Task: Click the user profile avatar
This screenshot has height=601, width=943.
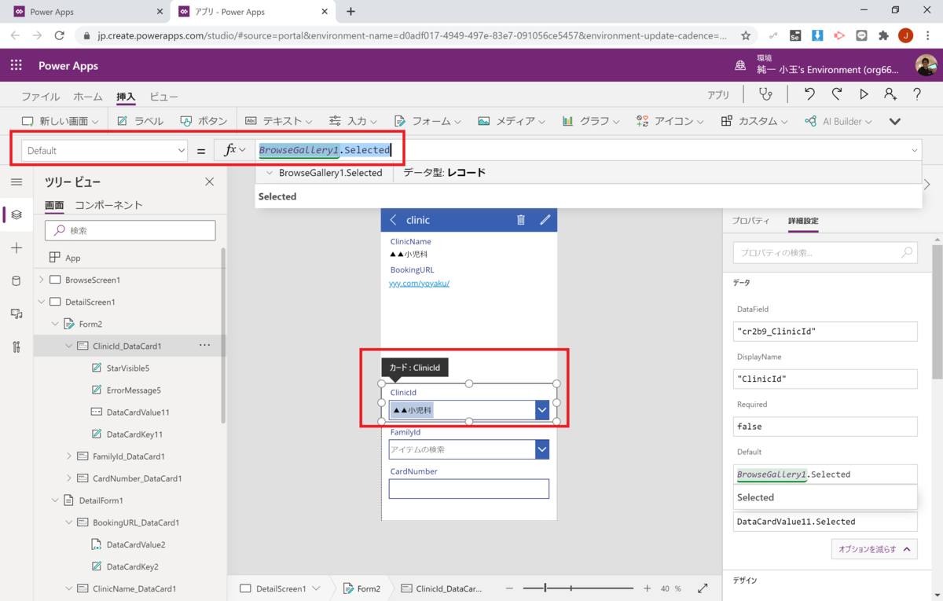Action: click(926, 65)
